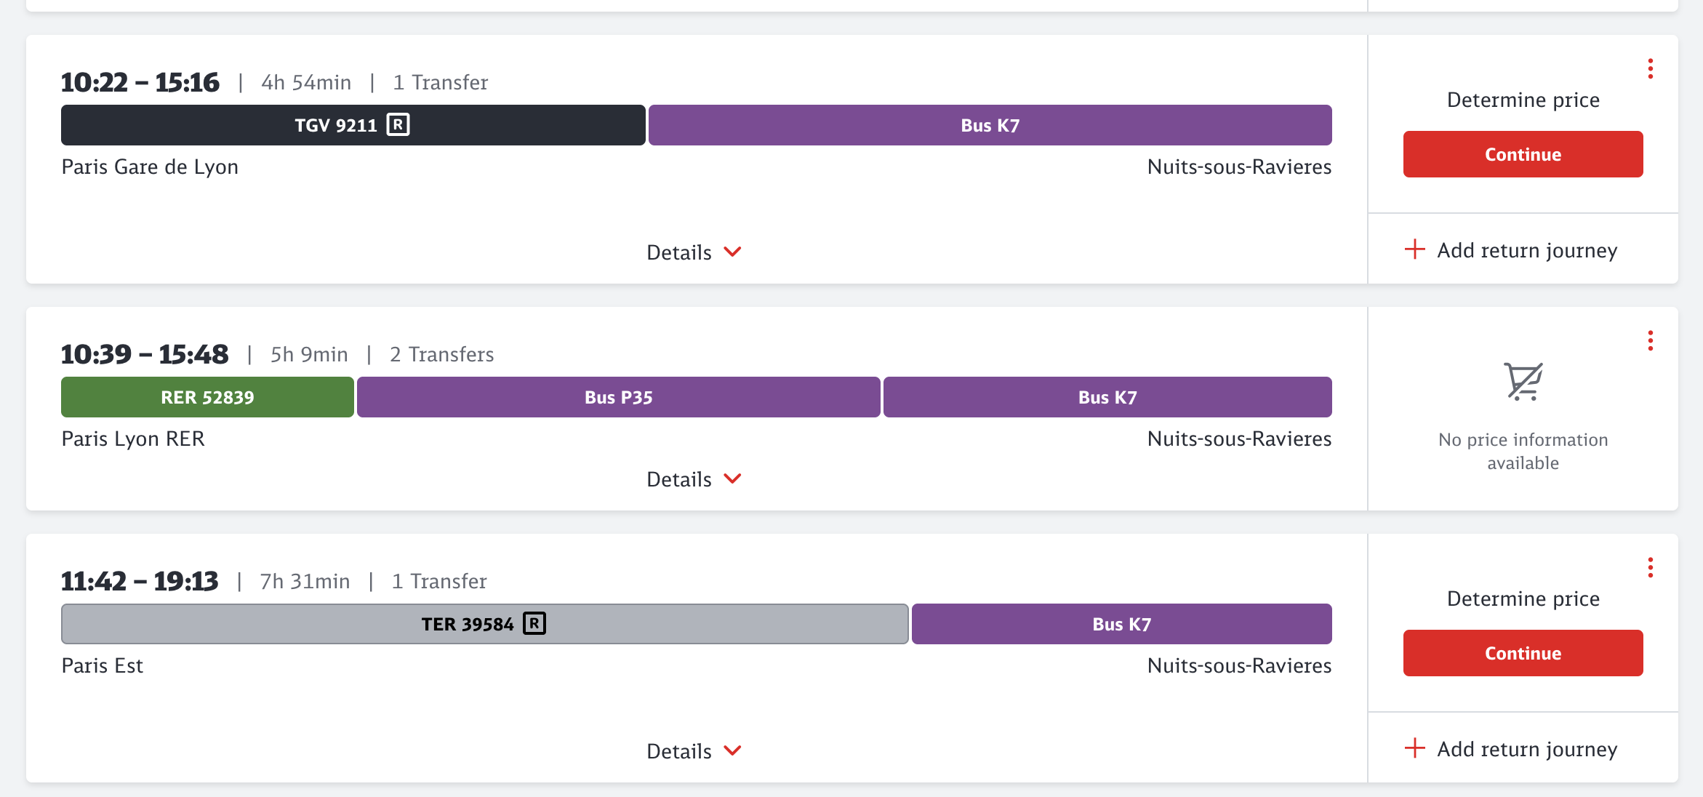Add return journey to 10:22 connection
1703x797 pixels.
click(1526, 250)
